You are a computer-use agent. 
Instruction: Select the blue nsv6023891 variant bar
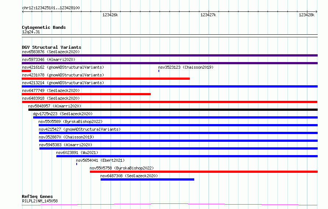[x=187, y=156]
